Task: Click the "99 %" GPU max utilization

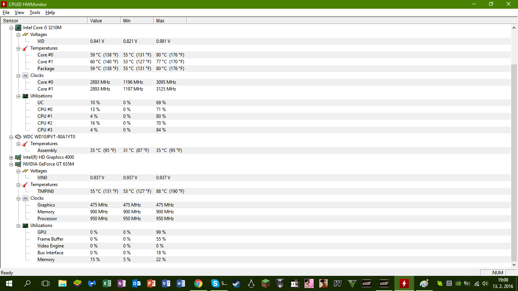Action: pyautogui.click(x=161, y=232)
